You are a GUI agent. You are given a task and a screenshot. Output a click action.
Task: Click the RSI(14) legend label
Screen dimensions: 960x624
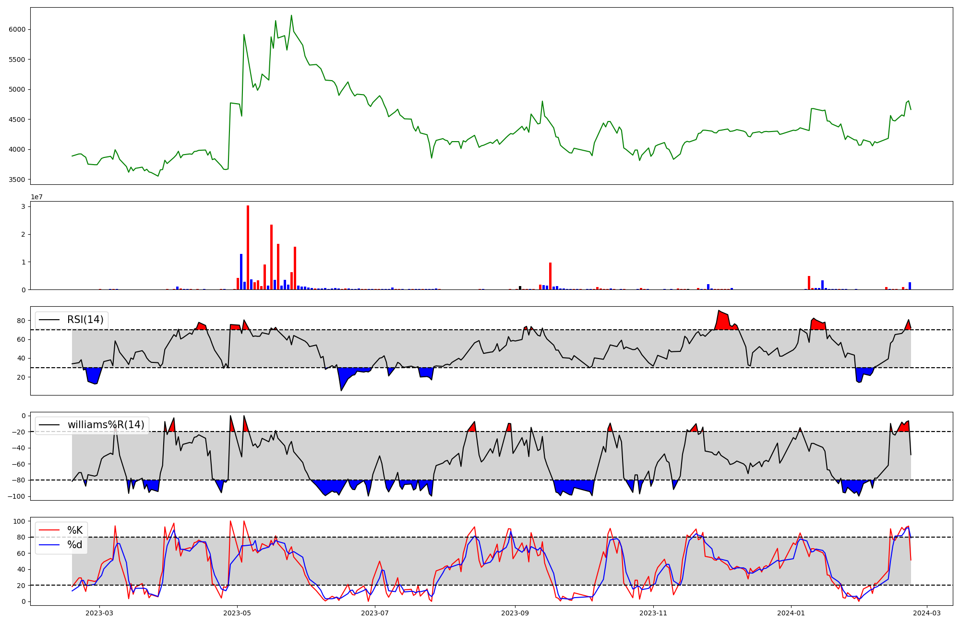click(x=85, y=320)
